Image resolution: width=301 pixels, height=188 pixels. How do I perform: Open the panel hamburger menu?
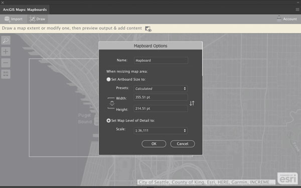click(297, 9)
